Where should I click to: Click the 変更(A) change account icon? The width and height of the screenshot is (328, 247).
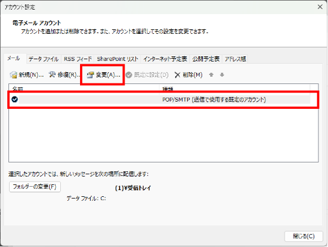pyautogui.click(x=90, y=75)
